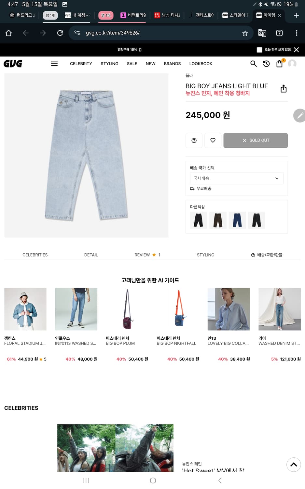Click the question mark inquiry button
The width and height of the screenshot is (305, 489).
pyautogui.click(x=194, y=141)
